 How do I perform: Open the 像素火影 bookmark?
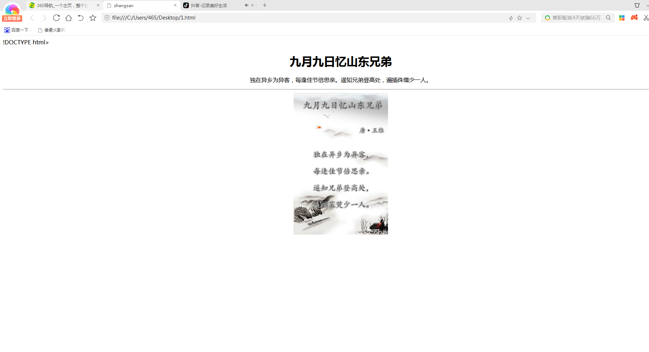(52, 30)
